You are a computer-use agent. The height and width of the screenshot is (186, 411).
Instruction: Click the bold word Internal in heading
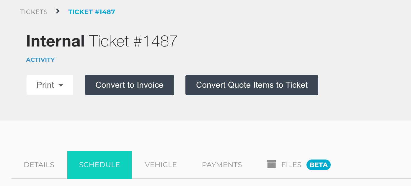click(x=55, y=41)
